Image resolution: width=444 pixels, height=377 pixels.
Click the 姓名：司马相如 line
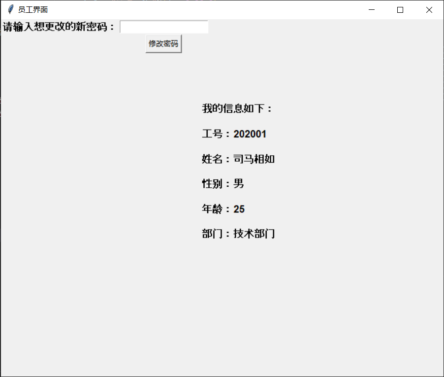coord(238,159)
